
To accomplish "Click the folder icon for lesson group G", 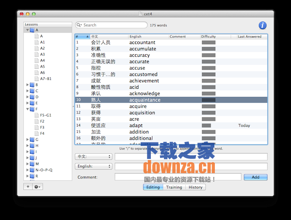I will 32,140.
